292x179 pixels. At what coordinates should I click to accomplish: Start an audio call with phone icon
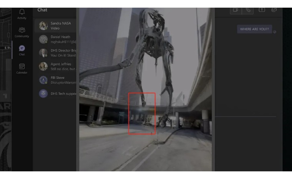248,10
